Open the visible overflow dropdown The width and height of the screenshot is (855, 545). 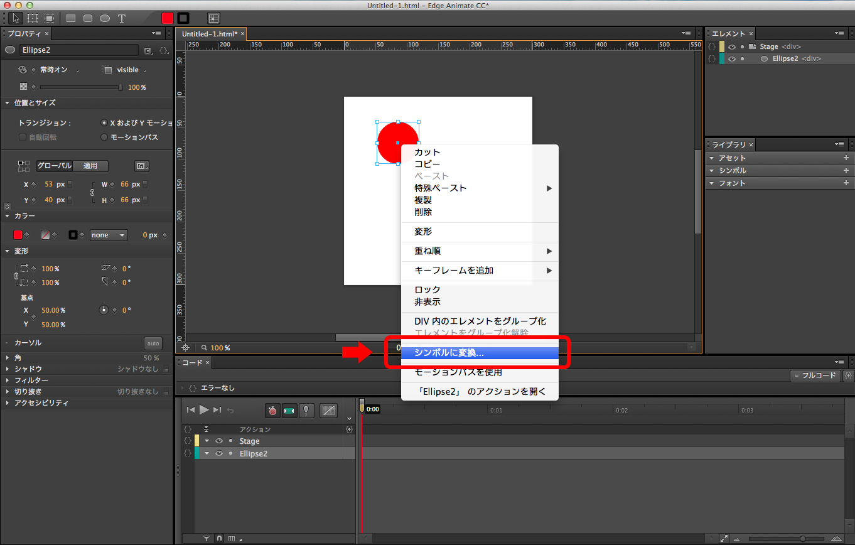(x=131, y=70)
